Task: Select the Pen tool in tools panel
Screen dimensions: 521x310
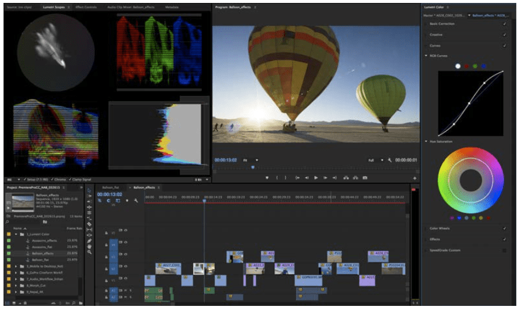Action: pyautogui.click(x=89, y=240)
